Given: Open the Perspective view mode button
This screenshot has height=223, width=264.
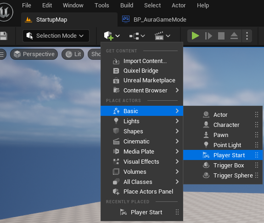Looking at the screenshot, I should point(34,54).
